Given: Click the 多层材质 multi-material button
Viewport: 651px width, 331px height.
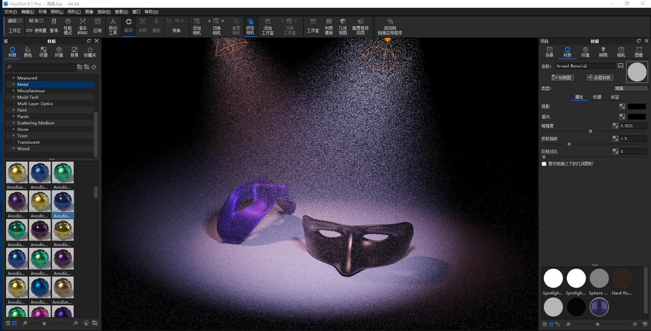Looking at the screenshot, I should pos(600,78).
